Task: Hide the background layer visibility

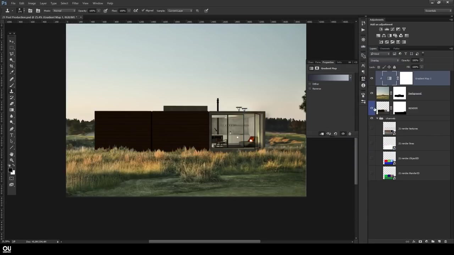Action: point(372,93)
